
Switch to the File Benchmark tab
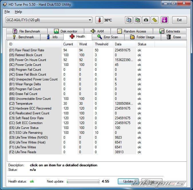click(26, 31)
